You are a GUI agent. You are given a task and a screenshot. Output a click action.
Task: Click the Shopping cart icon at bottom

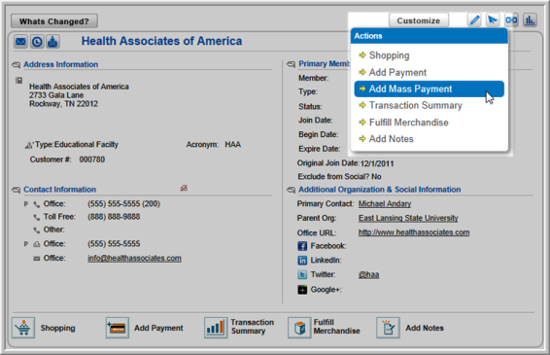pos(23,328)
